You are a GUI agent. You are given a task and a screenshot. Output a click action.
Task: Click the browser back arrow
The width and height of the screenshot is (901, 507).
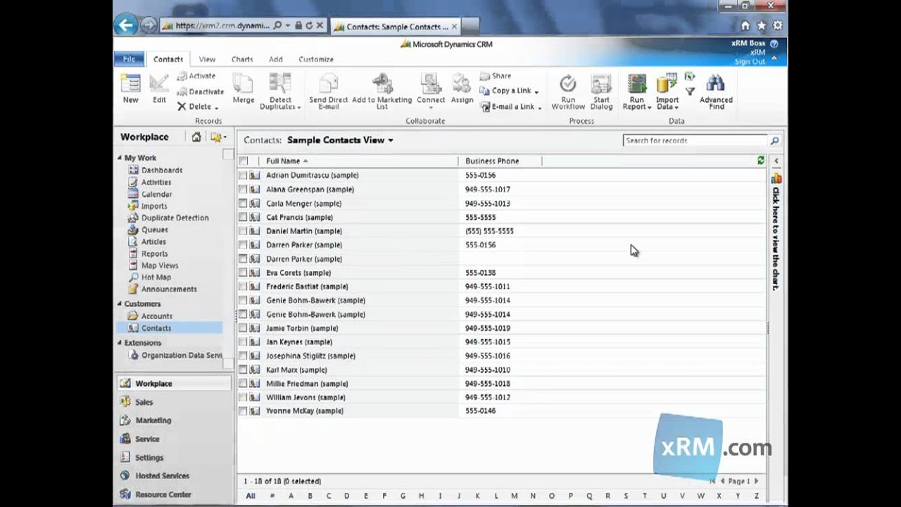pyautogui.click(x=126, y=25)
